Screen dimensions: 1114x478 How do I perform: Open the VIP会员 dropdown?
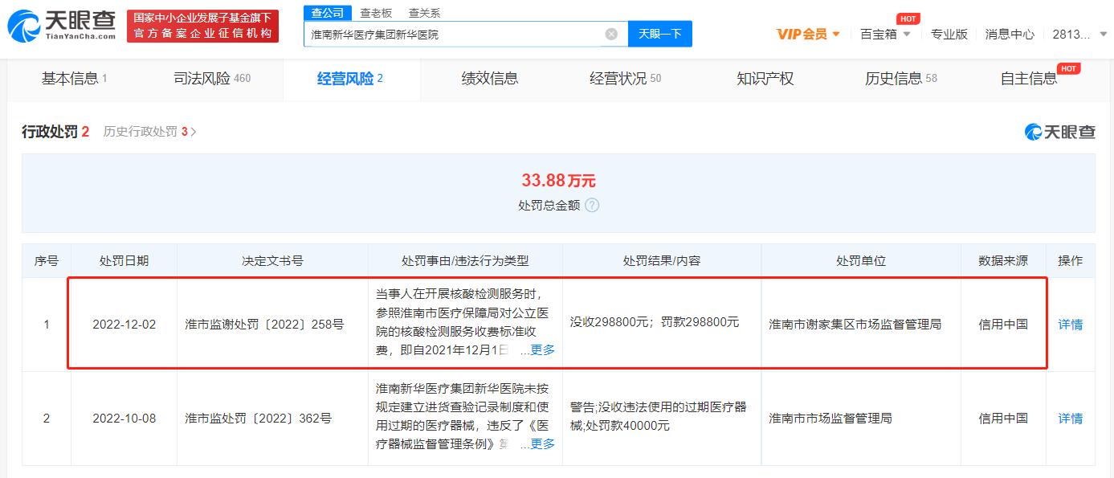tap(808, 34)
